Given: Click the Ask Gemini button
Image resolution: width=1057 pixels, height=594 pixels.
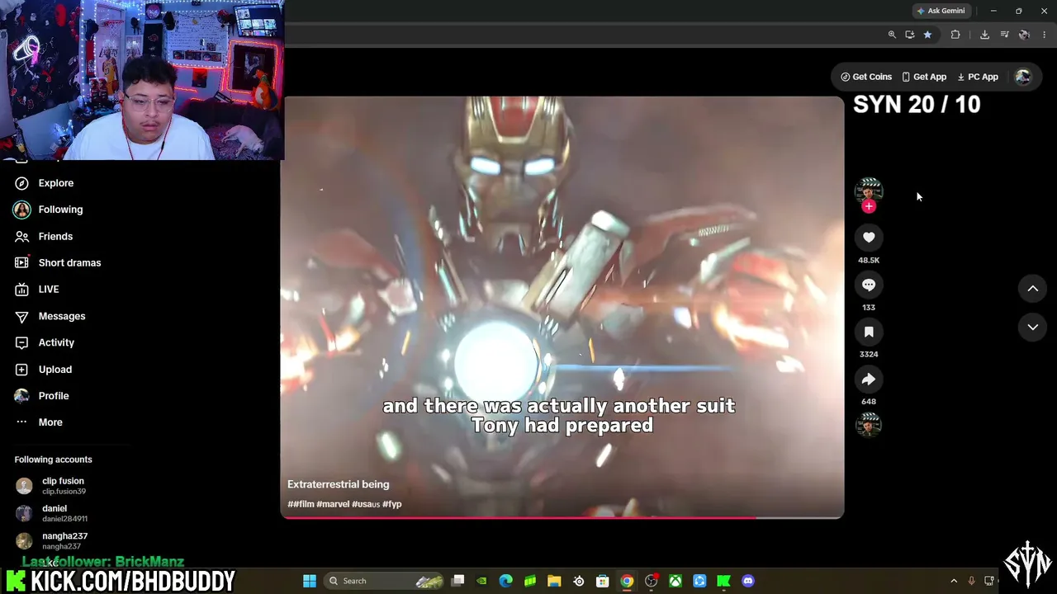Looking at the screenshot, I should click(x=941, y=11).
